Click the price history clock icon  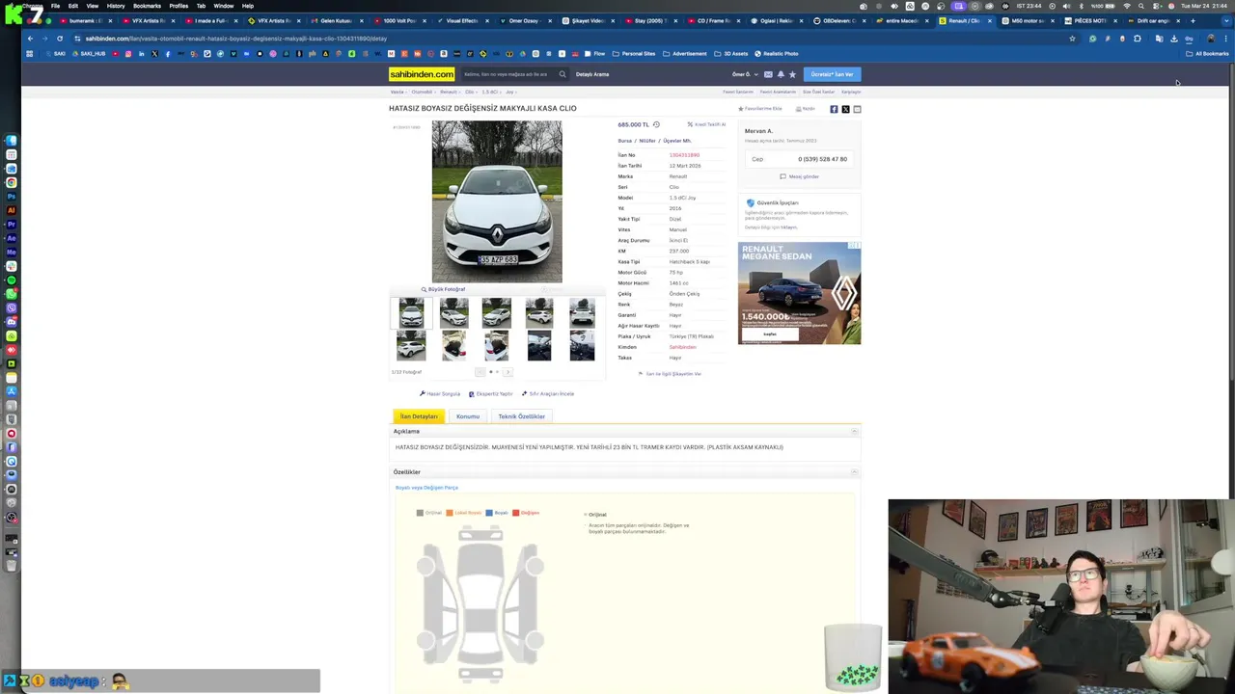[656, 124]
